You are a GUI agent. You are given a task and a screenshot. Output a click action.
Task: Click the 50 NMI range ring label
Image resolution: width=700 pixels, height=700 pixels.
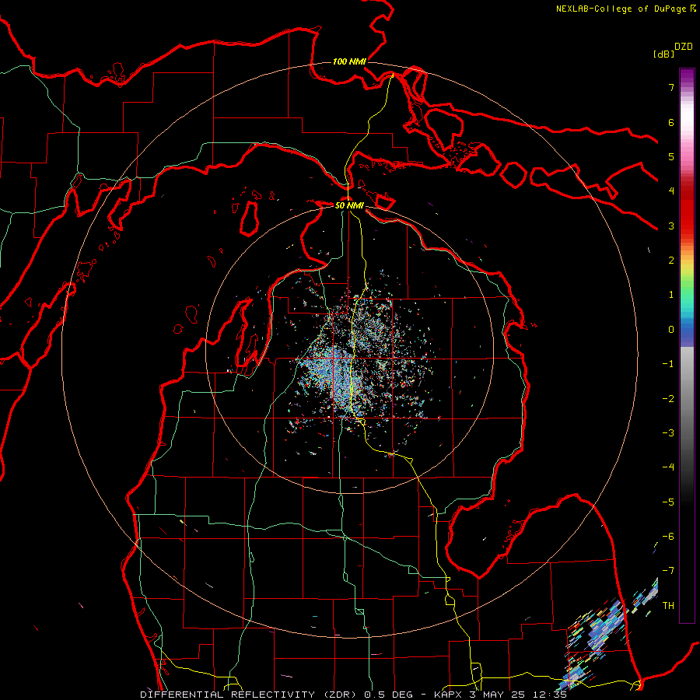(x=349, y=205)
